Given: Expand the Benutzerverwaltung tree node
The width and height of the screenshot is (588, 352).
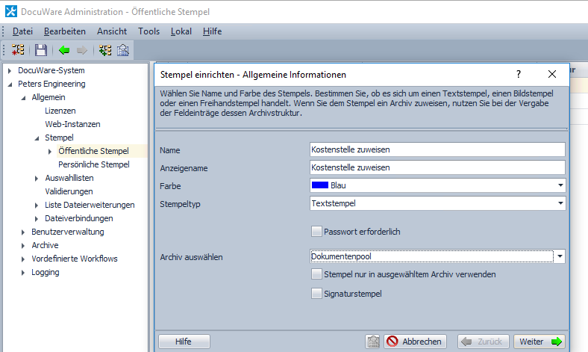Looking at the screenshot, I should [x=23, y=232].
